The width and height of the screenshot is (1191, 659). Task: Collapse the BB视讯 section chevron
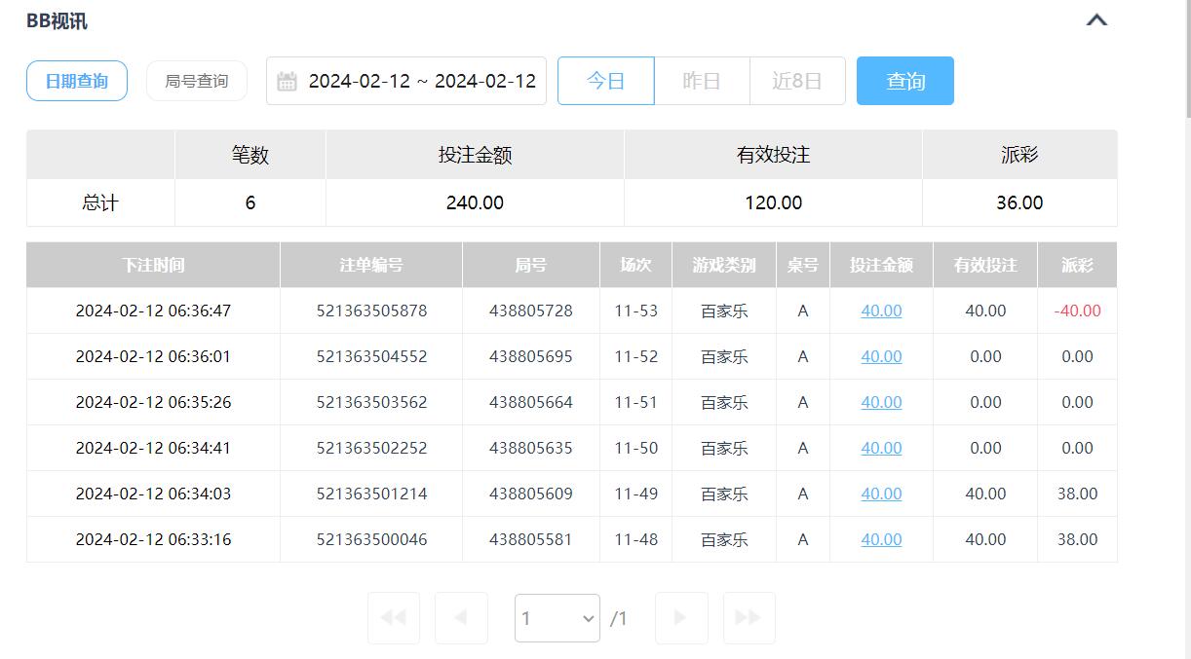[1096, 20]
